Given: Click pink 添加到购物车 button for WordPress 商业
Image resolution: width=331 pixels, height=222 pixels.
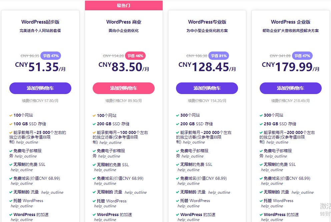Looking at the screenshot, I should [124, 88].
